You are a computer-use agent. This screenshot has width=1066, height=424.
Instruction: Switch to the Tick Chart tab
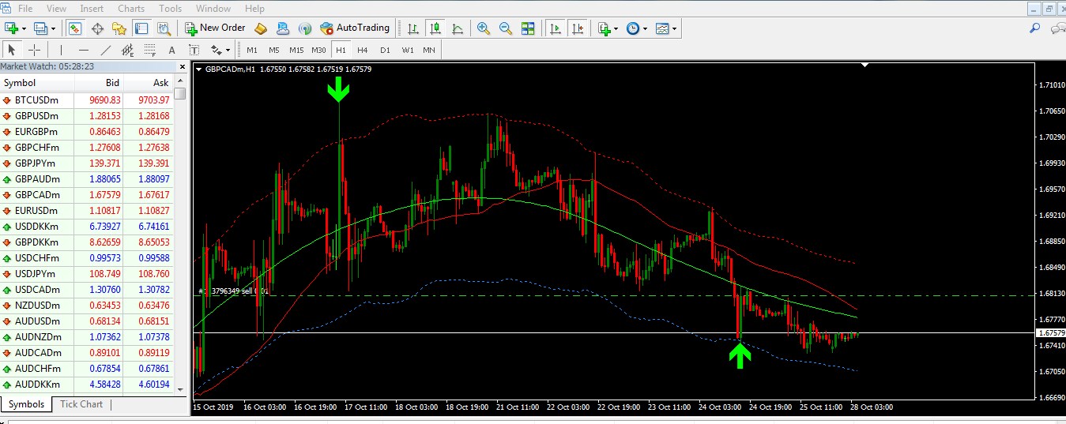click(81, 404)
